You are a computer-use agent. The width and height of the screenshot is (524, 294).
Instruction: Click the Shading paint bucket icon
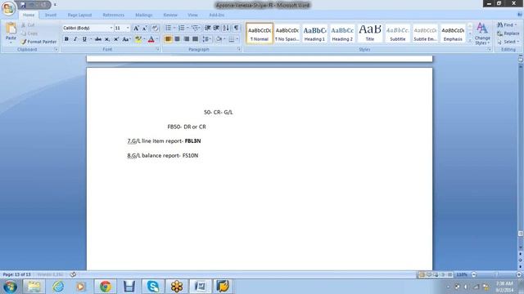[219, 39]
